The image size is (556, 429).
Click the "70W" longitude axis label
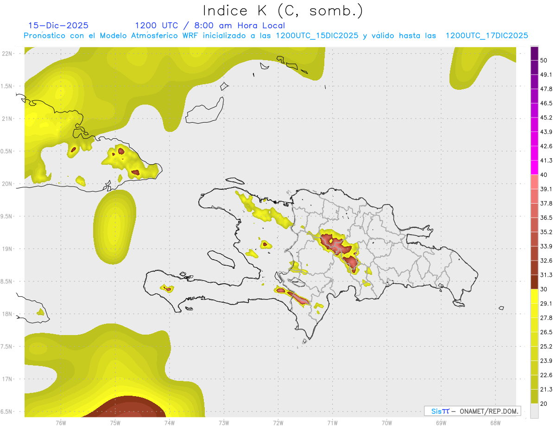click(x=386, y=423)
